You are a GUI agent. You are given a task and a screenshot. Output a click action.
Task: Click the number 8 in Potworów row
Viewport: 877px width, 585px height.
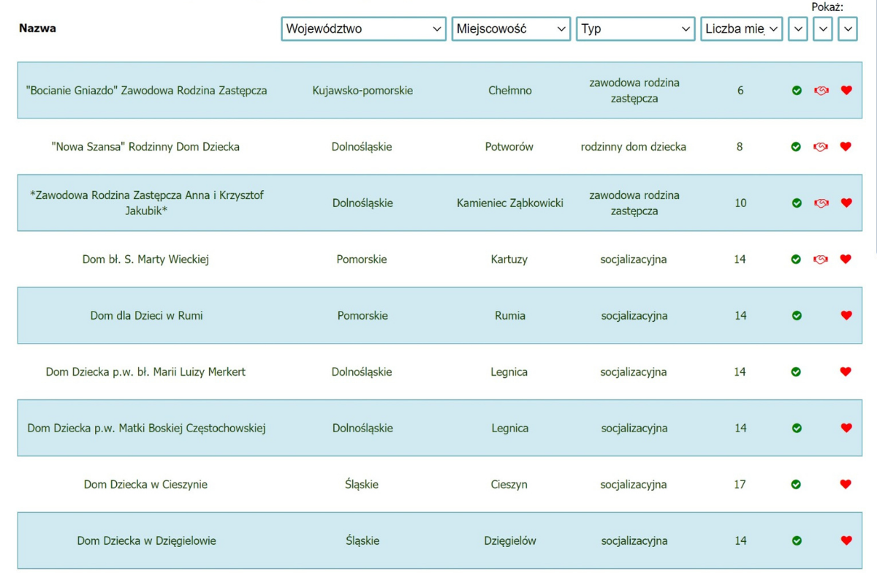pos(740,146)
